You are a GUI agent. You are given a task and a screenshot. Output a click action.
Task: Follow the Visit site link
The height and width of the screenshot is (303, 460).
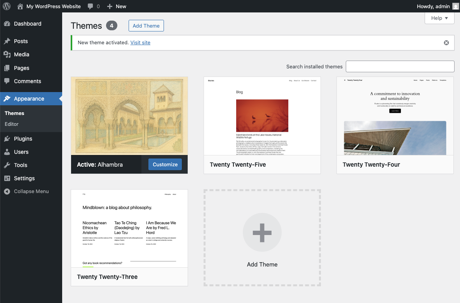click(140, 43)
